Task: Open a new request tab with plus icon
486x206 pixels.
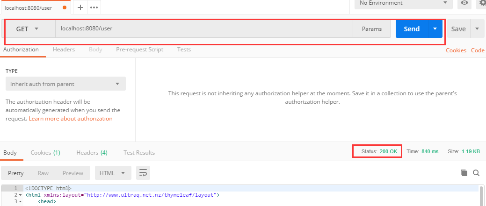Action: pyautogui.click(x=80, y=7)
